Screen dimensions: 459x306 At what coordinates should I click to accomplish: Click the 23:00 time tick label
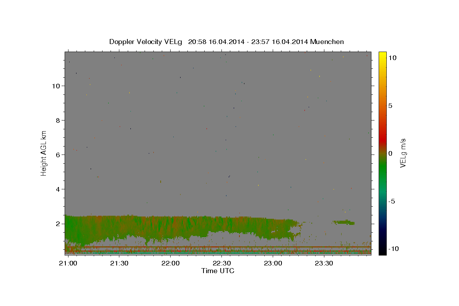(x=273, y=264)
